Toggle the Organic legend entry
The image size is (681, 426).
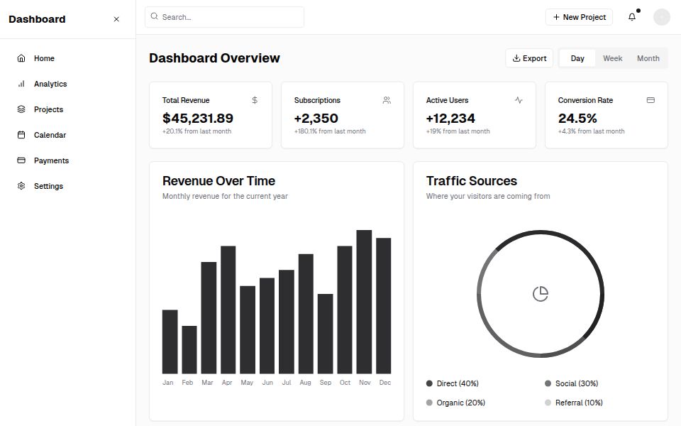(456, 403)
